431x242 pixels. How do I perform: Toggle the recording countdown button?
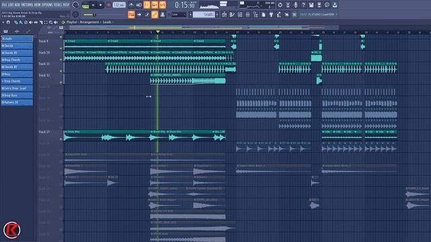(147, 5)
